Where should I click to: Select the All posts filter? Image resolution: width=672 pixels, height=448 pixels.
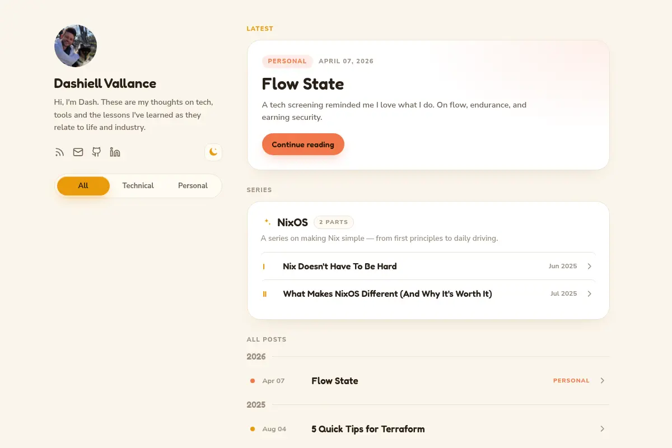(x=83, y=186)
